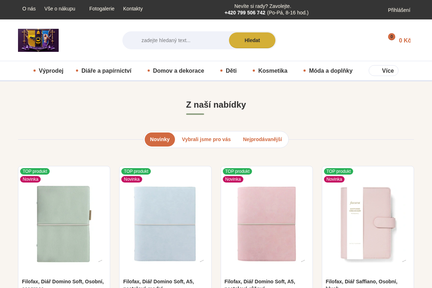Switch to Vybrali jsme pro vás tab

pos(206,139)
